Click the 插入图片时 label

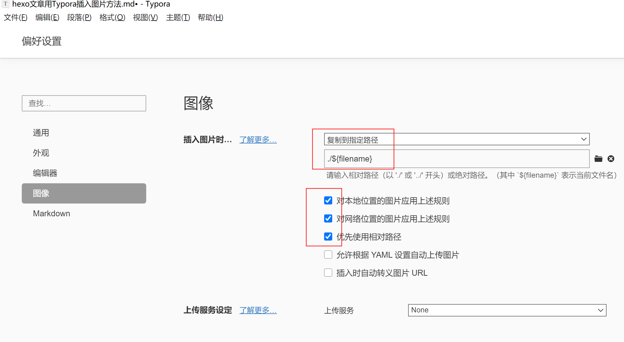point(208,140)
